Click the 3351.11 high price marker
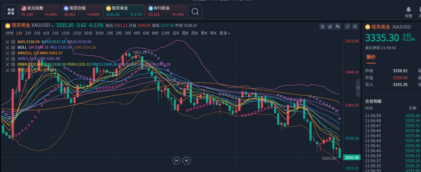421x172 pixels. pyautogui.click(x=140, y=52)
